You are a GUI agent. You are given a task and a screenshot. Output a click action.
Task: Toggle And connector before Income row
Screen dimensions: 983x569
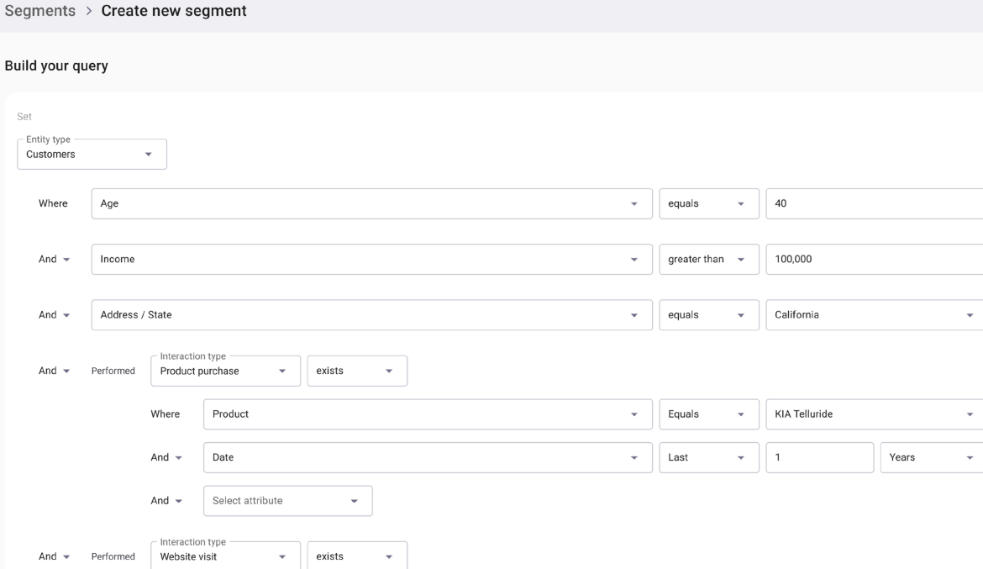54,260
